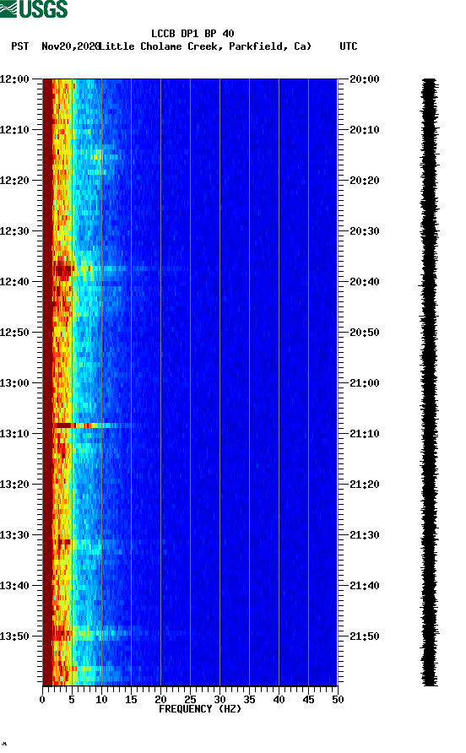The height and width of the screenshot is (753, 466).
Task: Click the 20 Hz frequency tick label
Action: [160, 700]
